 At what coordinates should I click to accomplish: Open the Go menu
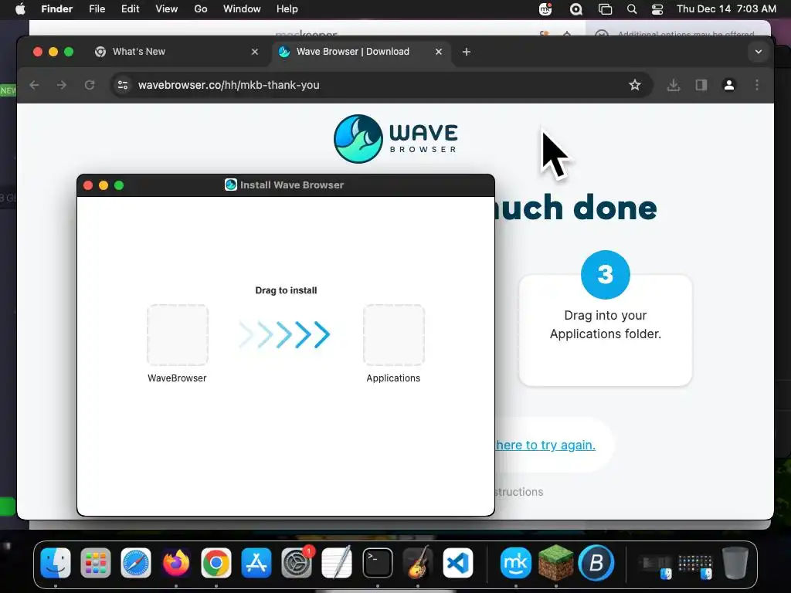[201, 9]
